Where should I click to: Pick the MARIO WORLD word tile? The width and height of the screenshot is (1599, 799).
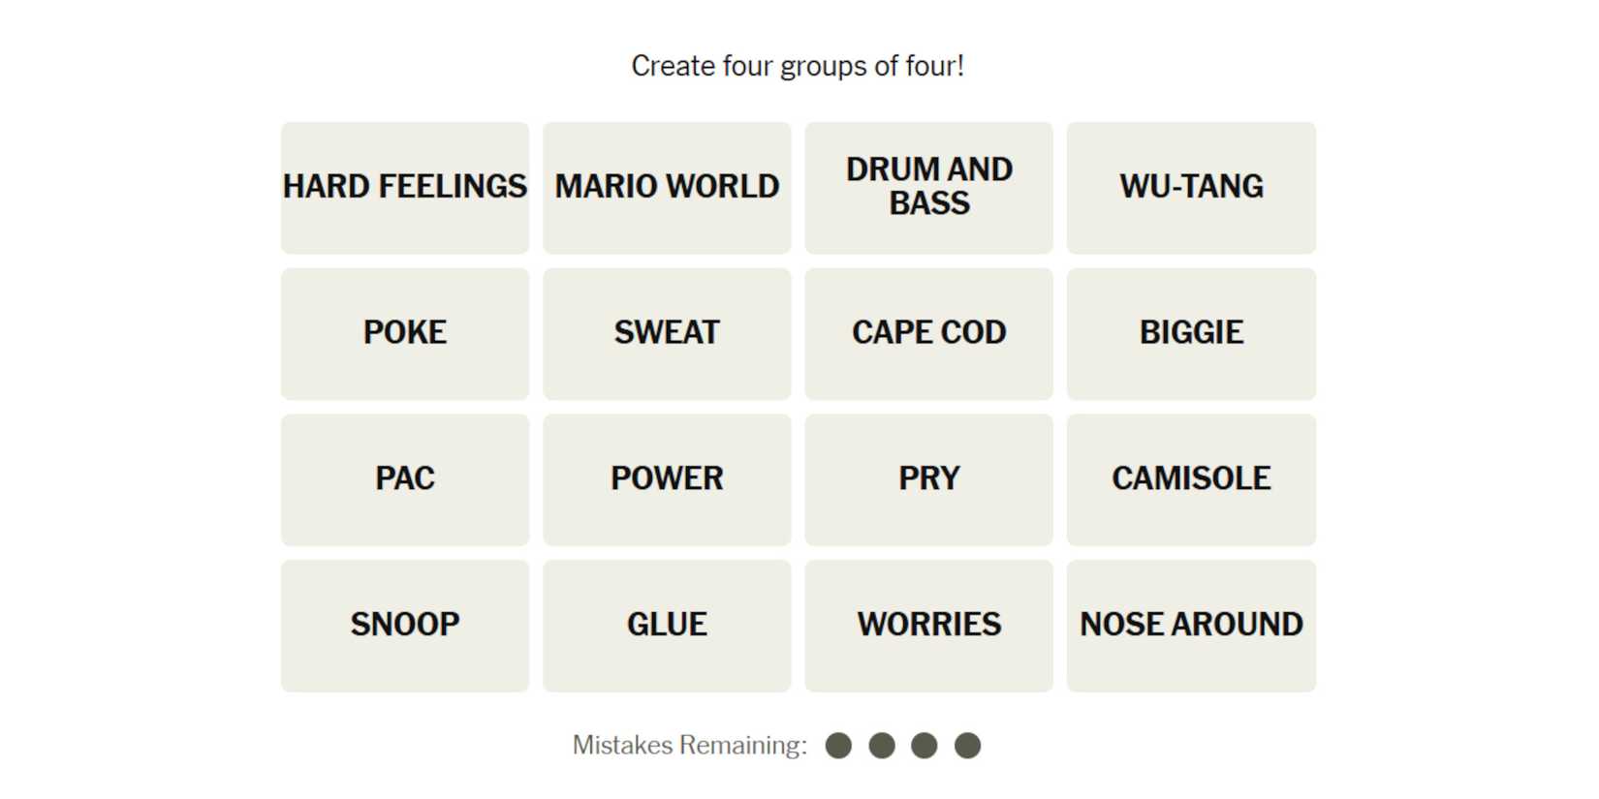coord(667,187)
